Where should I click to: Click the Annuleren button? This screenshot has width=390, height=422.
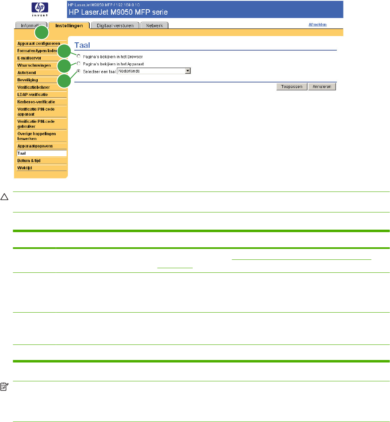click(322, 87)
